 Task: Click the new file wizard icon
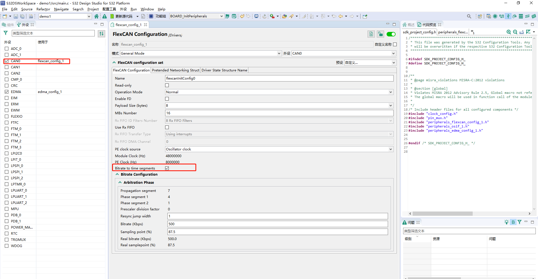click(5, 16)
